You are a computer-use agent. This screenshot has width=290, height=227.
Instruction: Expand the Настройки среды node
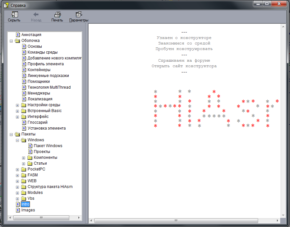click(x=17, y=105)
